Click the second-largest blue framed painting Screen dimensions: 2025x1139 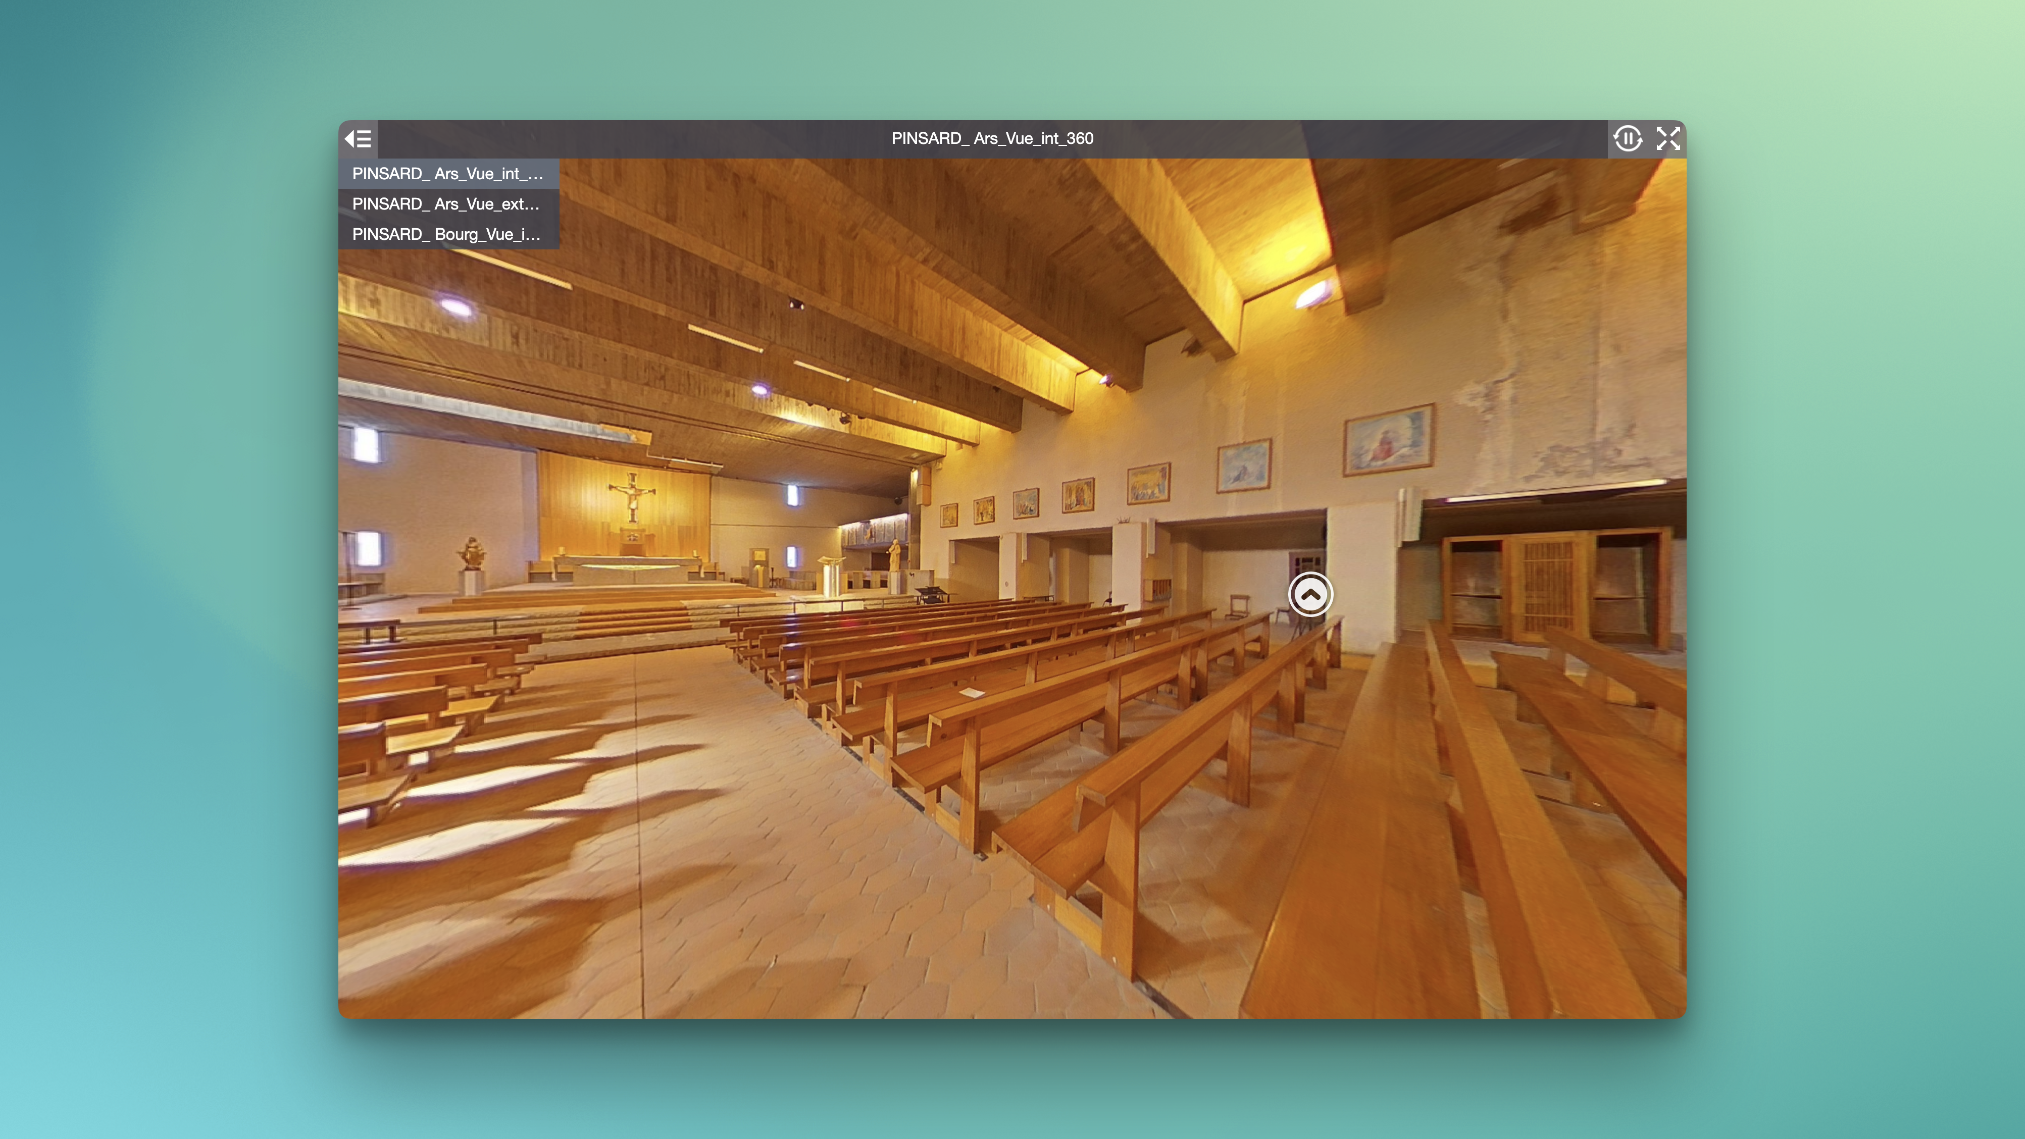pyautogui.click(x=1244, y=465)
